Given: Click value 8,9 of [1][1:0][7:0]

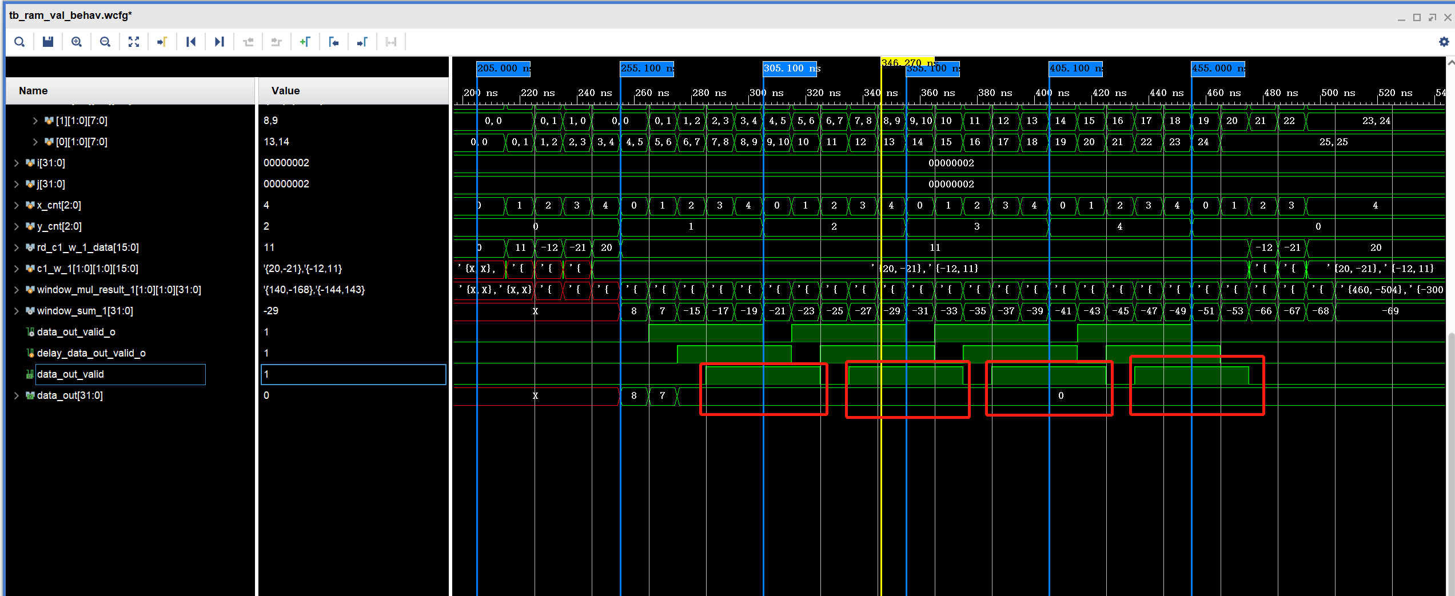Looking at the screenshot, I should (x=270, y=121).
